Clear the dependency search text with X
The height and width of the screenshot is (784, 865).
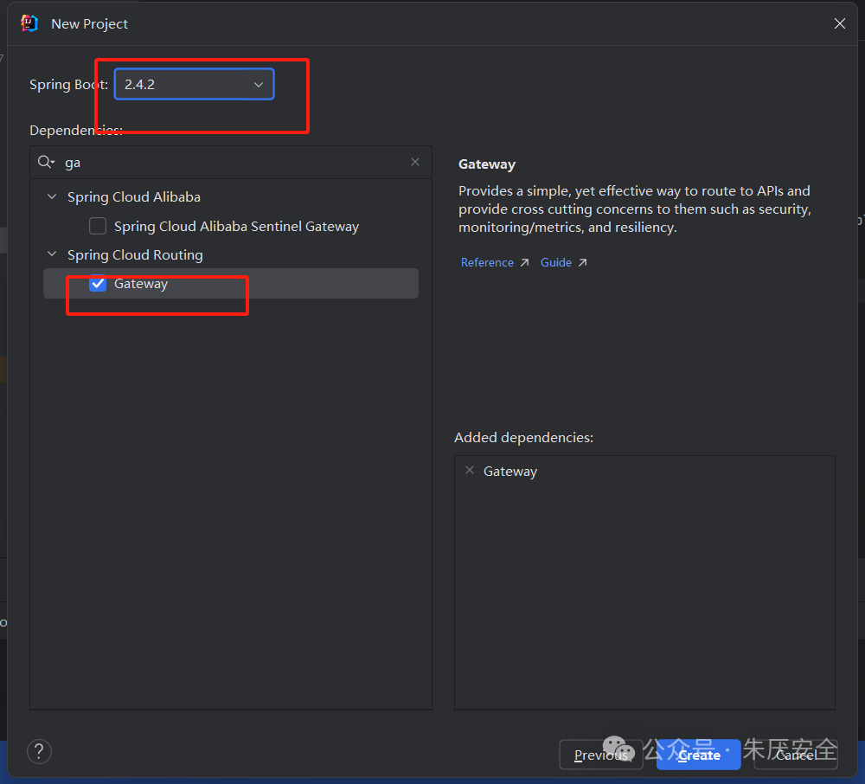[415, 162]
